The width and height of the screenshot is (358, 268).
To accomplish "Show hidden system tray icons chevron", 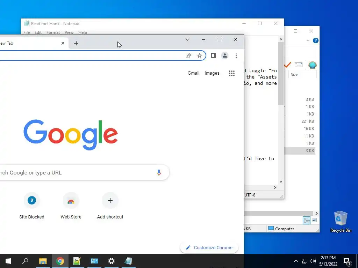I will click(x=296, y=261).
